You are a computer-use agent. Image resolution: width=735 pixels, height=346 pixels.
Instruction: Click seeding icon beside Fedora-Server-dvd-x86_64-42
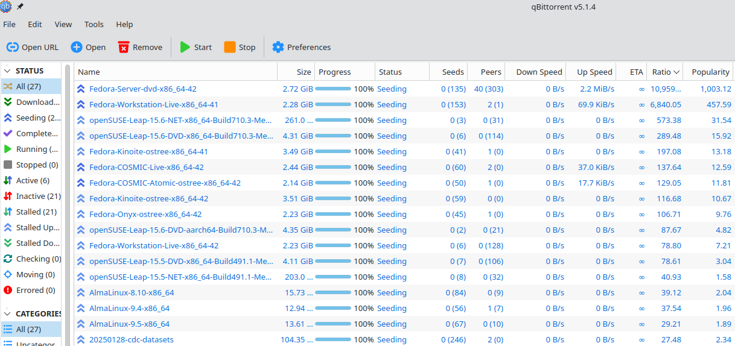(81, 89)
